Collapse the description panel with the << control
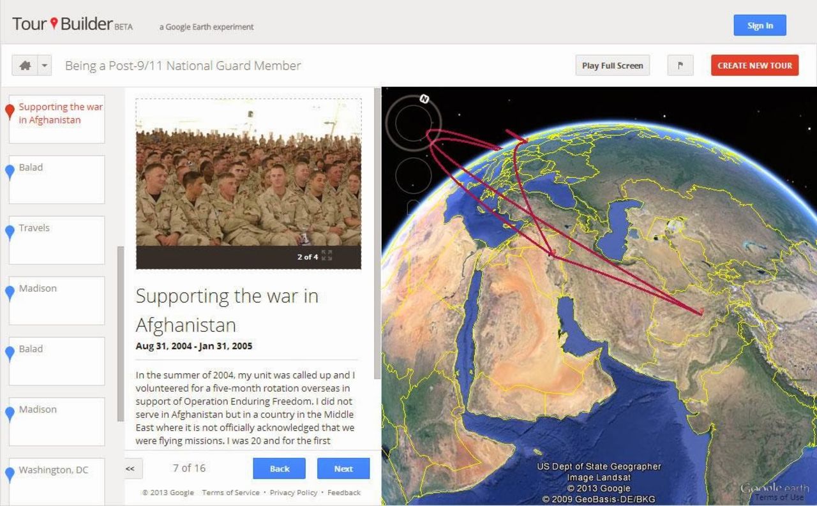817x506 pixels. click(x=130, y=468)
